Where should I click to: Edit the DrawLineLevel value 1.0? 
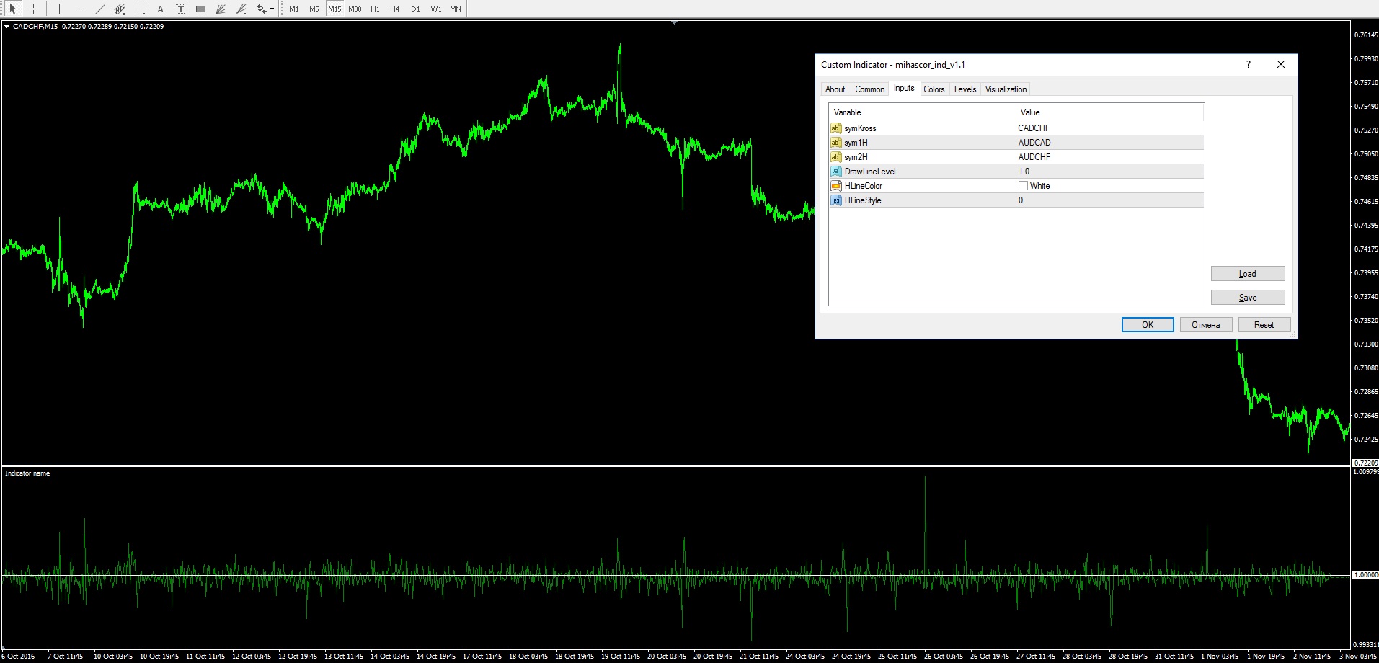pyautogui.click(x=1109, y=172)
